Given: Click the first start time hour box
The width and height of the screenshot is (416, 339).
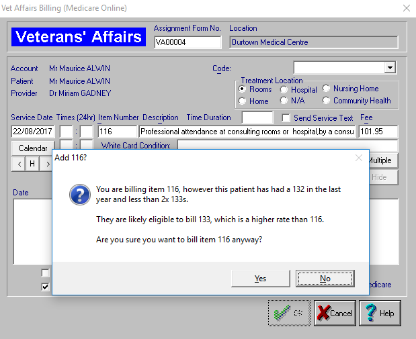Looking at the screenshot, I should click(66, 132).
